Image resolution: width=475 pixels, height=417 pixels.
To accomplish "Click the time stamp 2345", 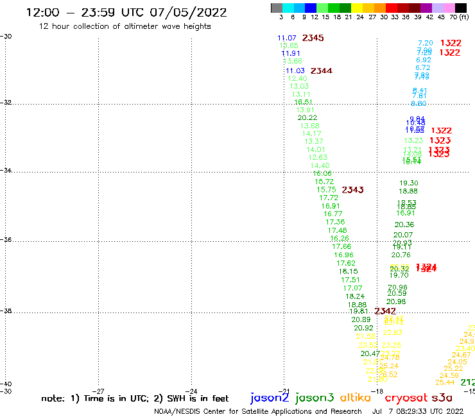I will point(313,38).
